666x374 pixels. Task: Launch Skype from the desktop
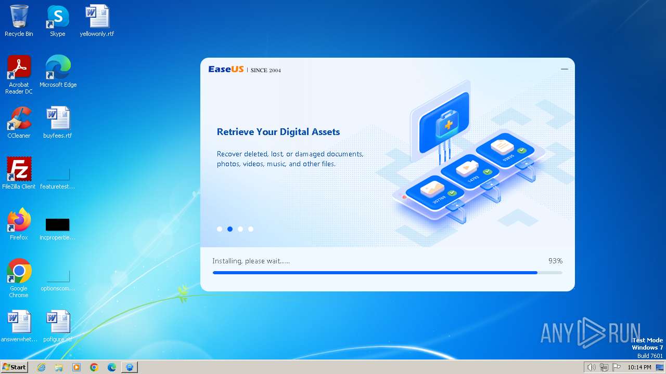(58, 21)
